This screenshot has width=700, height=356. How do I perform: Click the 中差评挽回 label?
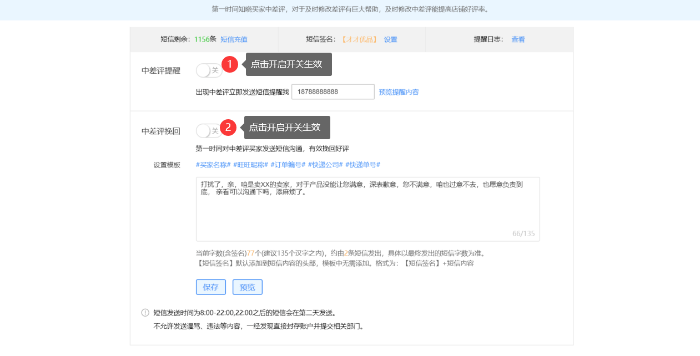click(161, 131)
